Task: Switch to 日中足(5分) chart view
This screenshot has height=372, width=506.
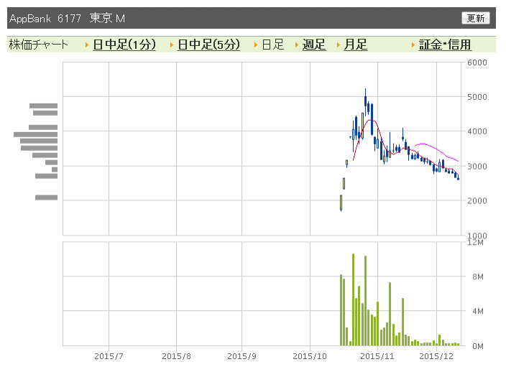Action: [x=208, y=45]
